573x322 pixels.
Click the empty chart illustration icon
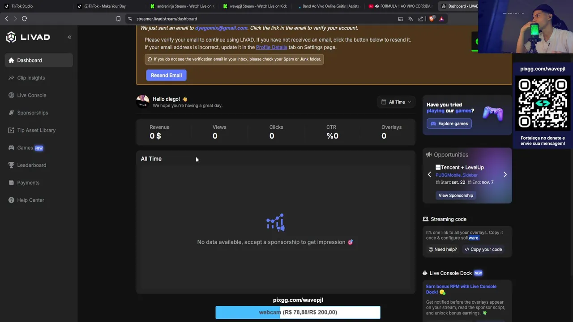[276, 222]
